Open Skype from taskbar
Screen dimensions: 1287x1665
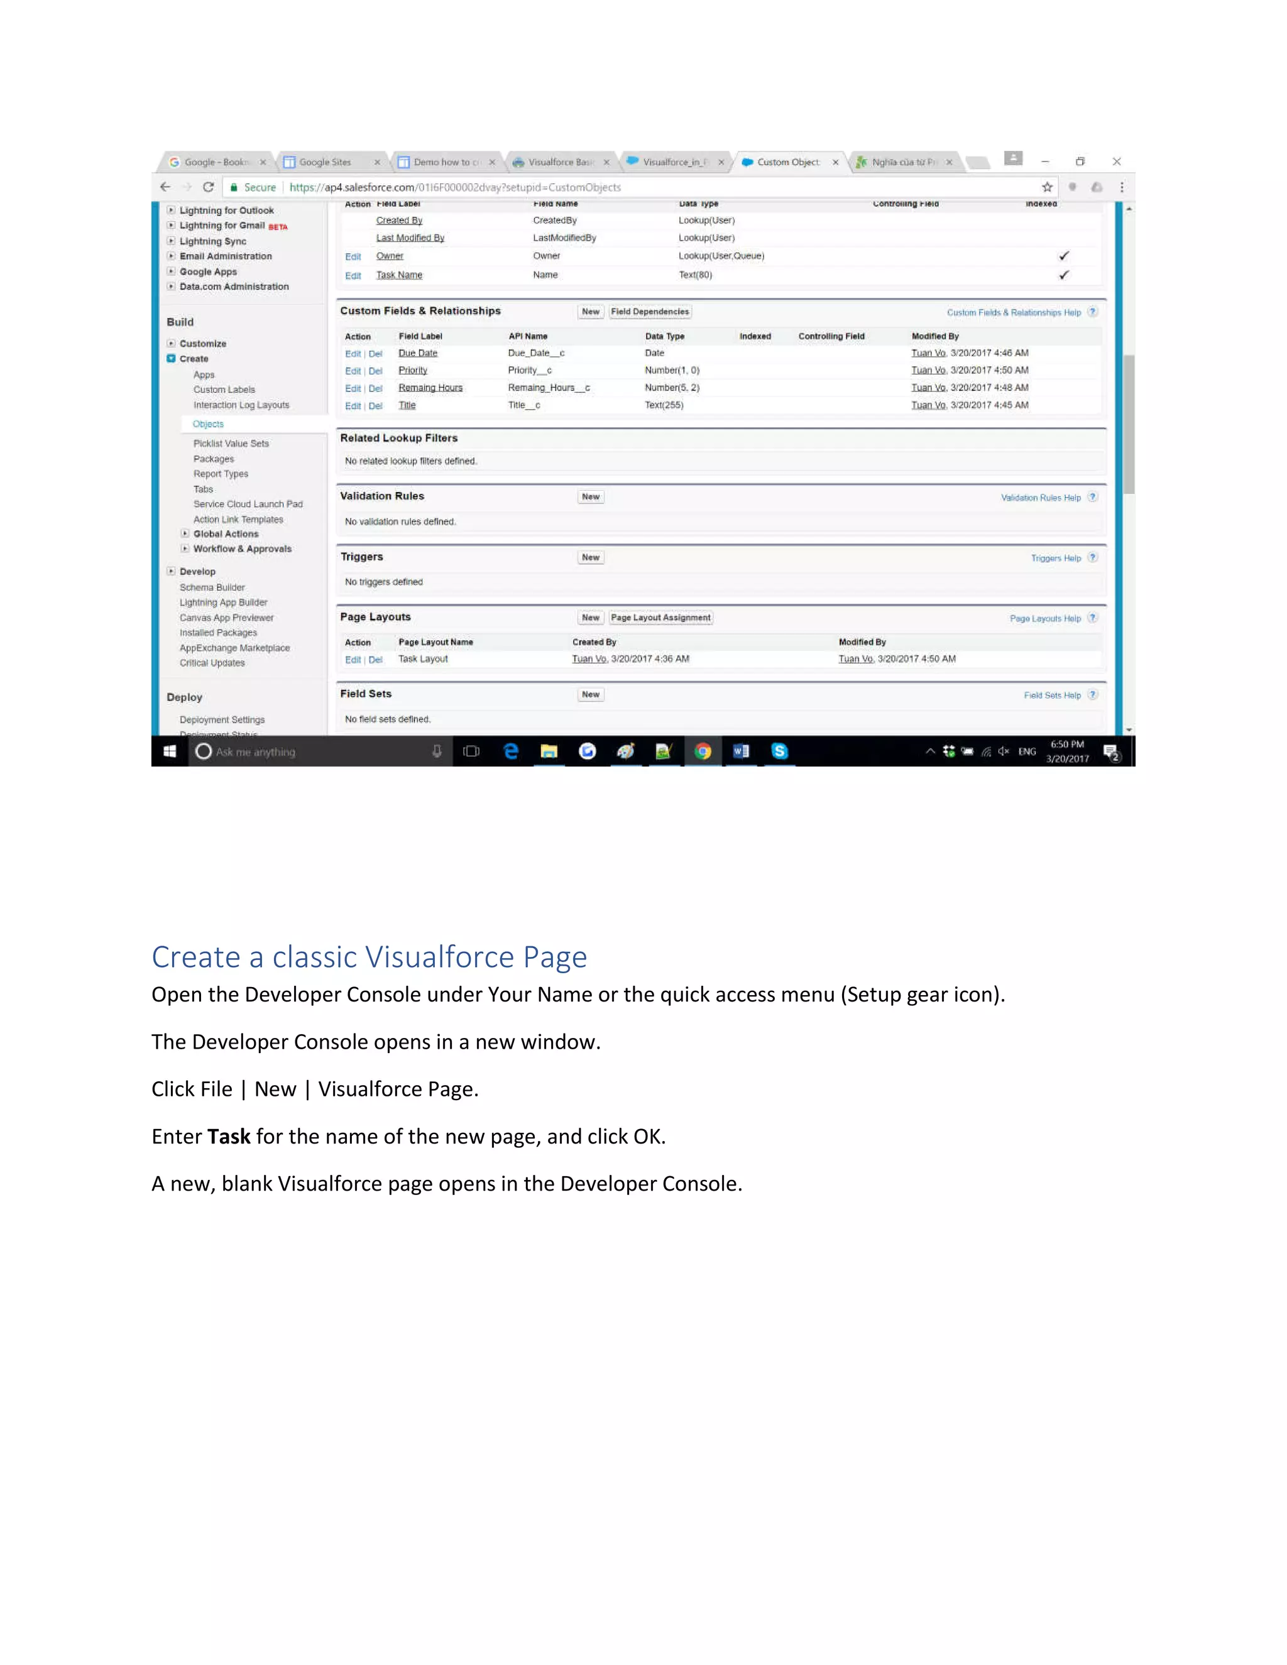tap(779, 751)
